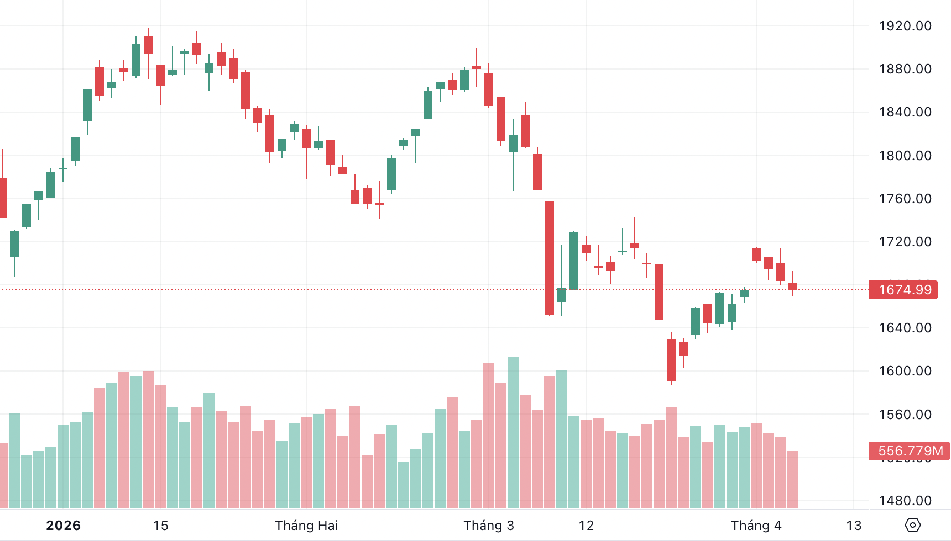Select the 15 date label on time axis
Image resolution: width=951 pixels, height=541 pixels.
160,526
